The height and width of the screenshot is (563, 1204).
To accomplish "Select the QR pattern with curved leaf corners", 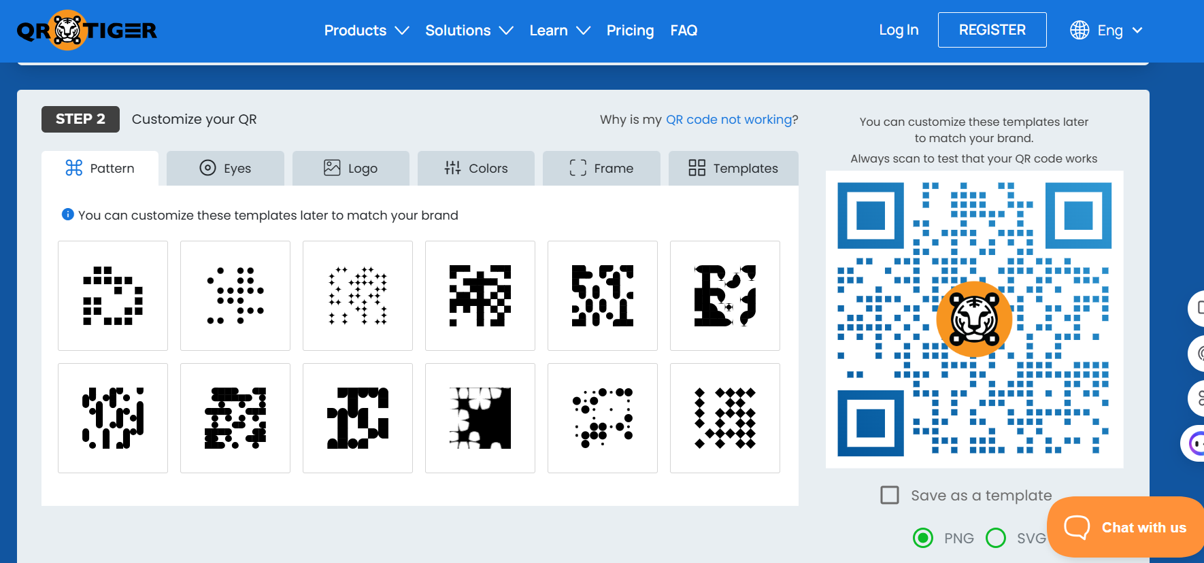I will (725, 296).
